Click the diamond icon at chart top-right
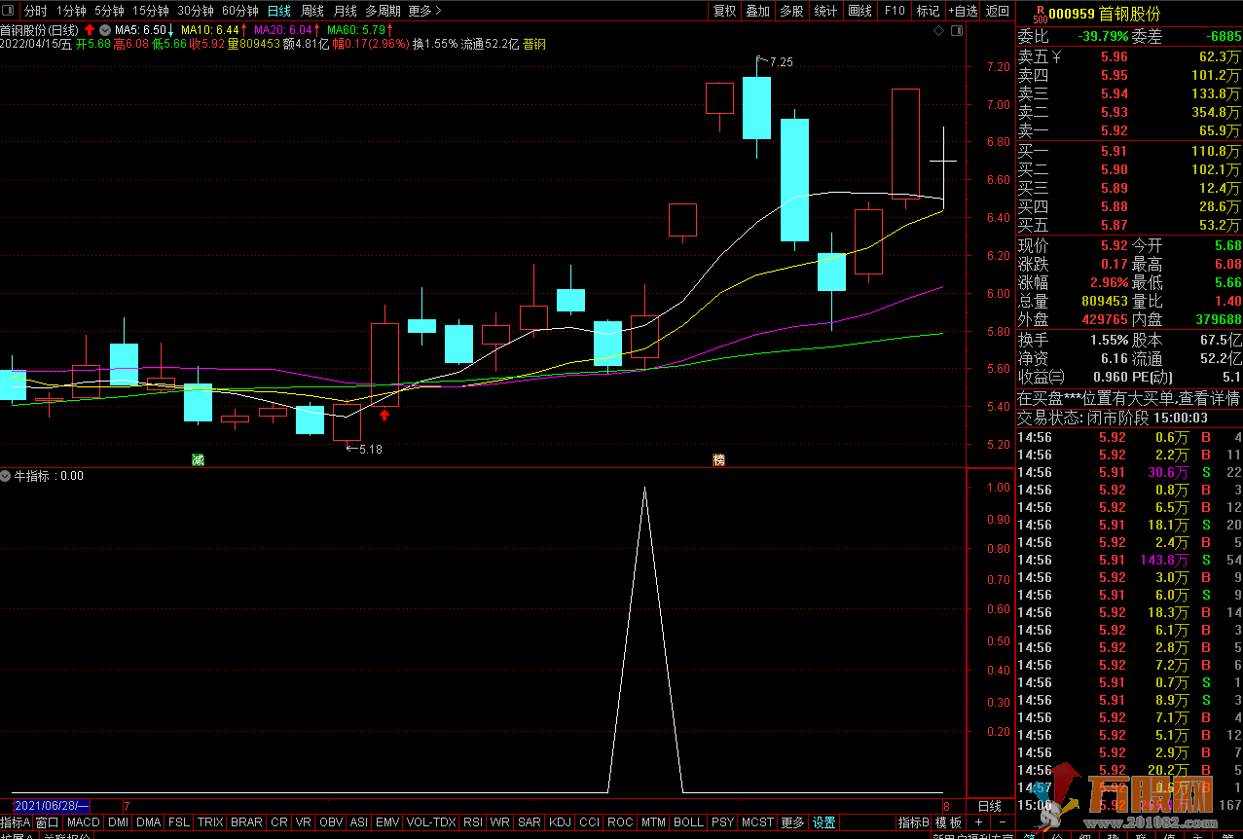 tap(938, 31)
